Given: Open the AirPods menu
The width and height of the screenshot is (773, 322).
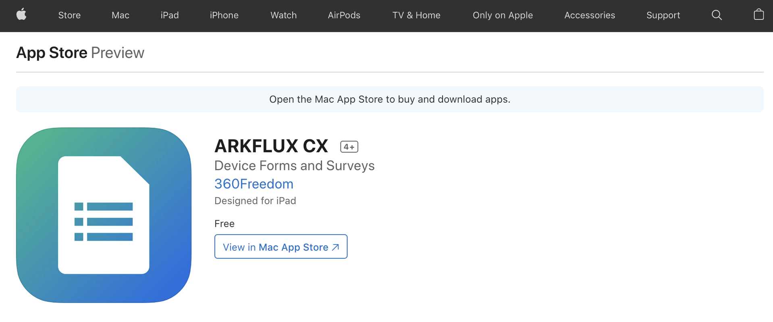Looking at the screenshot, I should (x=344, y=15).
